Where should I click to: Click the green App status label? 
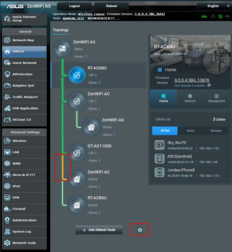[x=204, y=16]
